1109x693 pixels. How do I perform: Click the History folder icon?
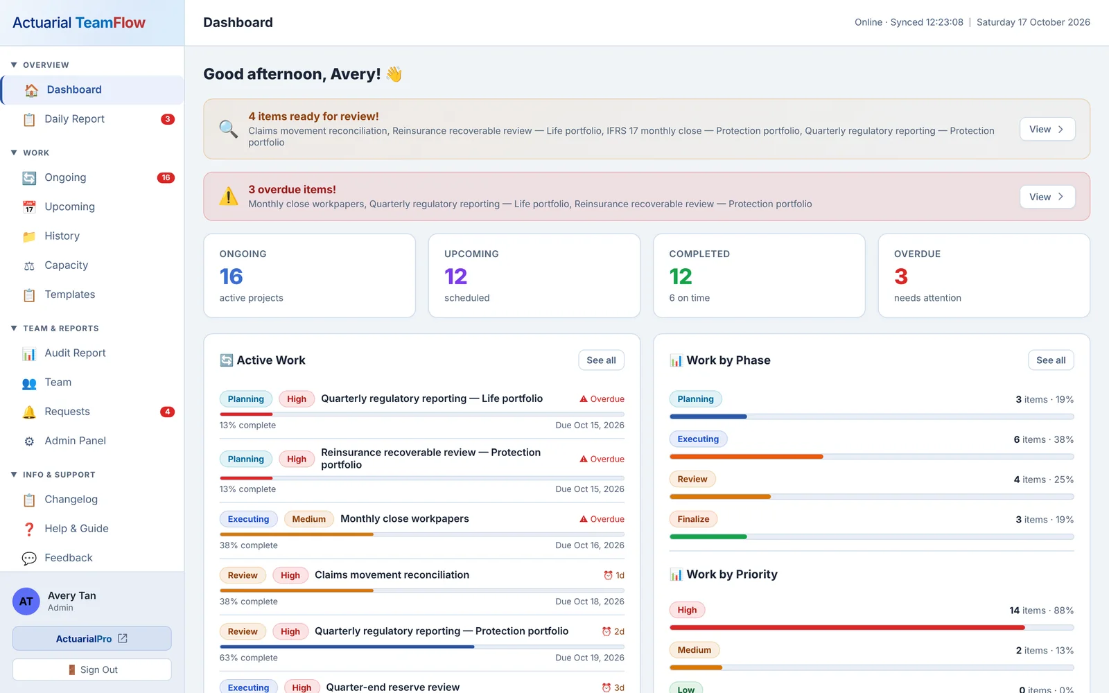(29, 236)
